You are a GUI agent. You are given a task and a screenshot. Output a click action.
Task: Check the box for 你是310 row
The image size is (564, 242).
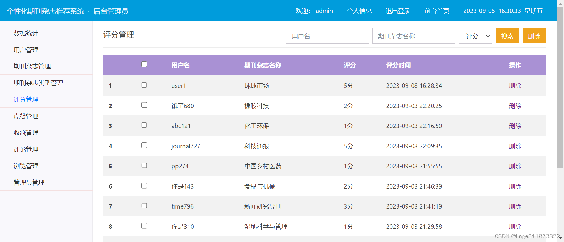(x=144, y=226)
